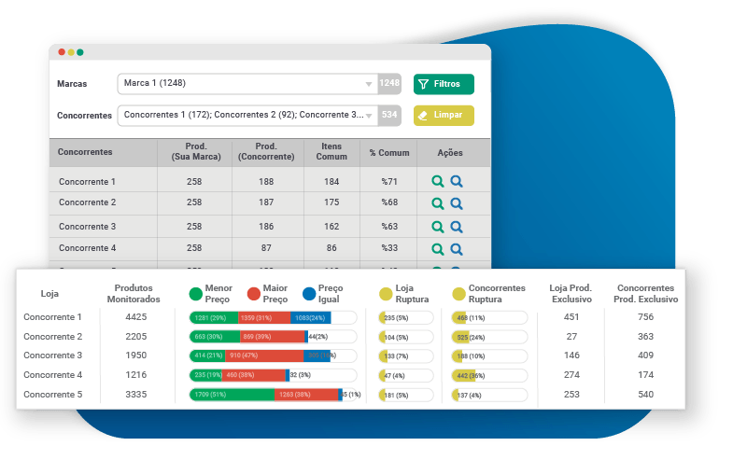Click blue magnifier icon for Concorrente 3
The image size is (733, 460).
click(457, 227)
